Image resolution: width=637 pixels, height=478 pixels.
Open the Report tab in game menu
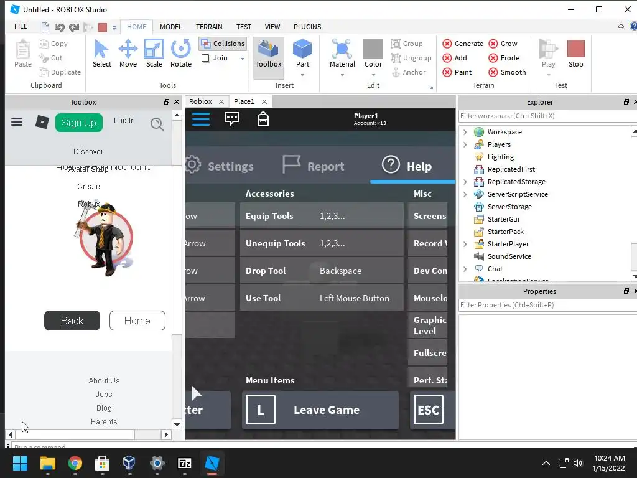[x=314, y=166]
